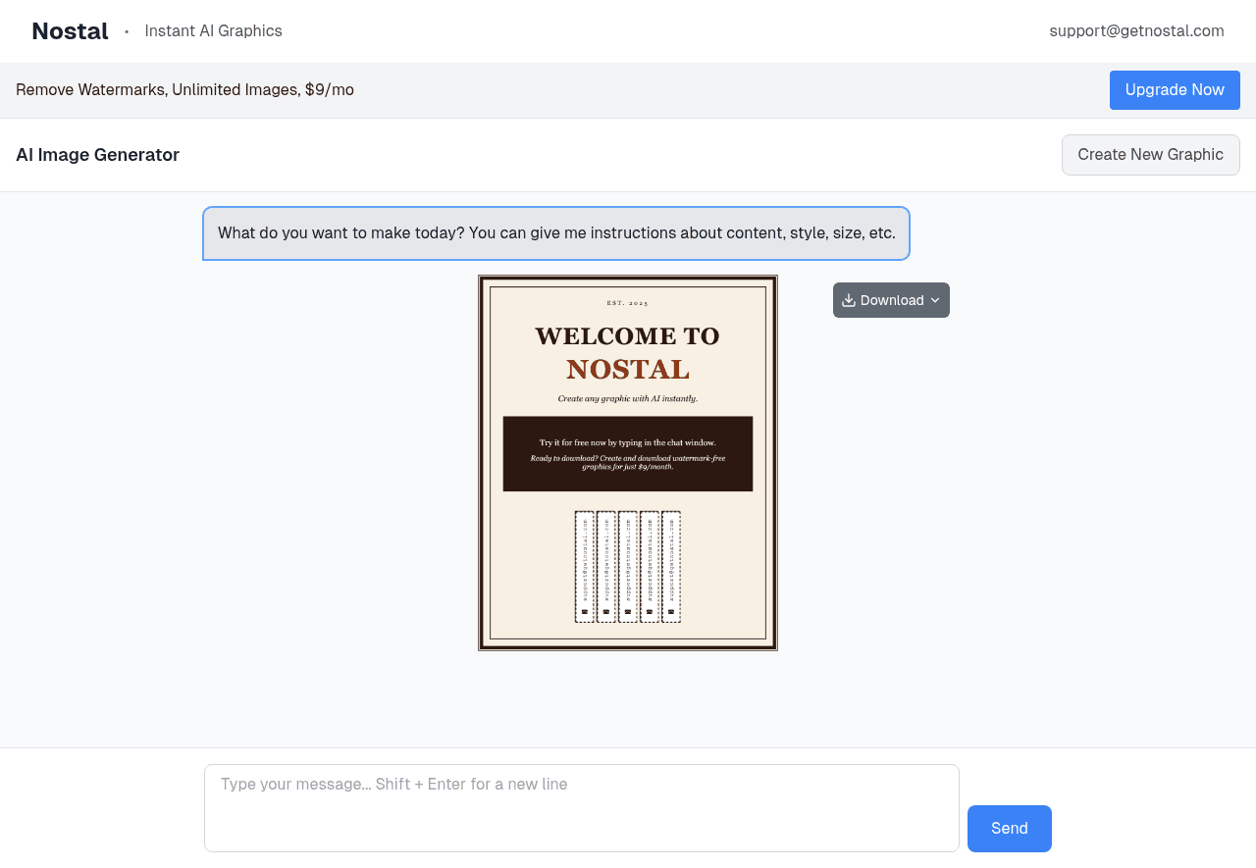Image resolution: width=1256 pixels, height=868 pixels.
Task: Click the middle tear-off strip on the poster
Action: click(628, 567)
